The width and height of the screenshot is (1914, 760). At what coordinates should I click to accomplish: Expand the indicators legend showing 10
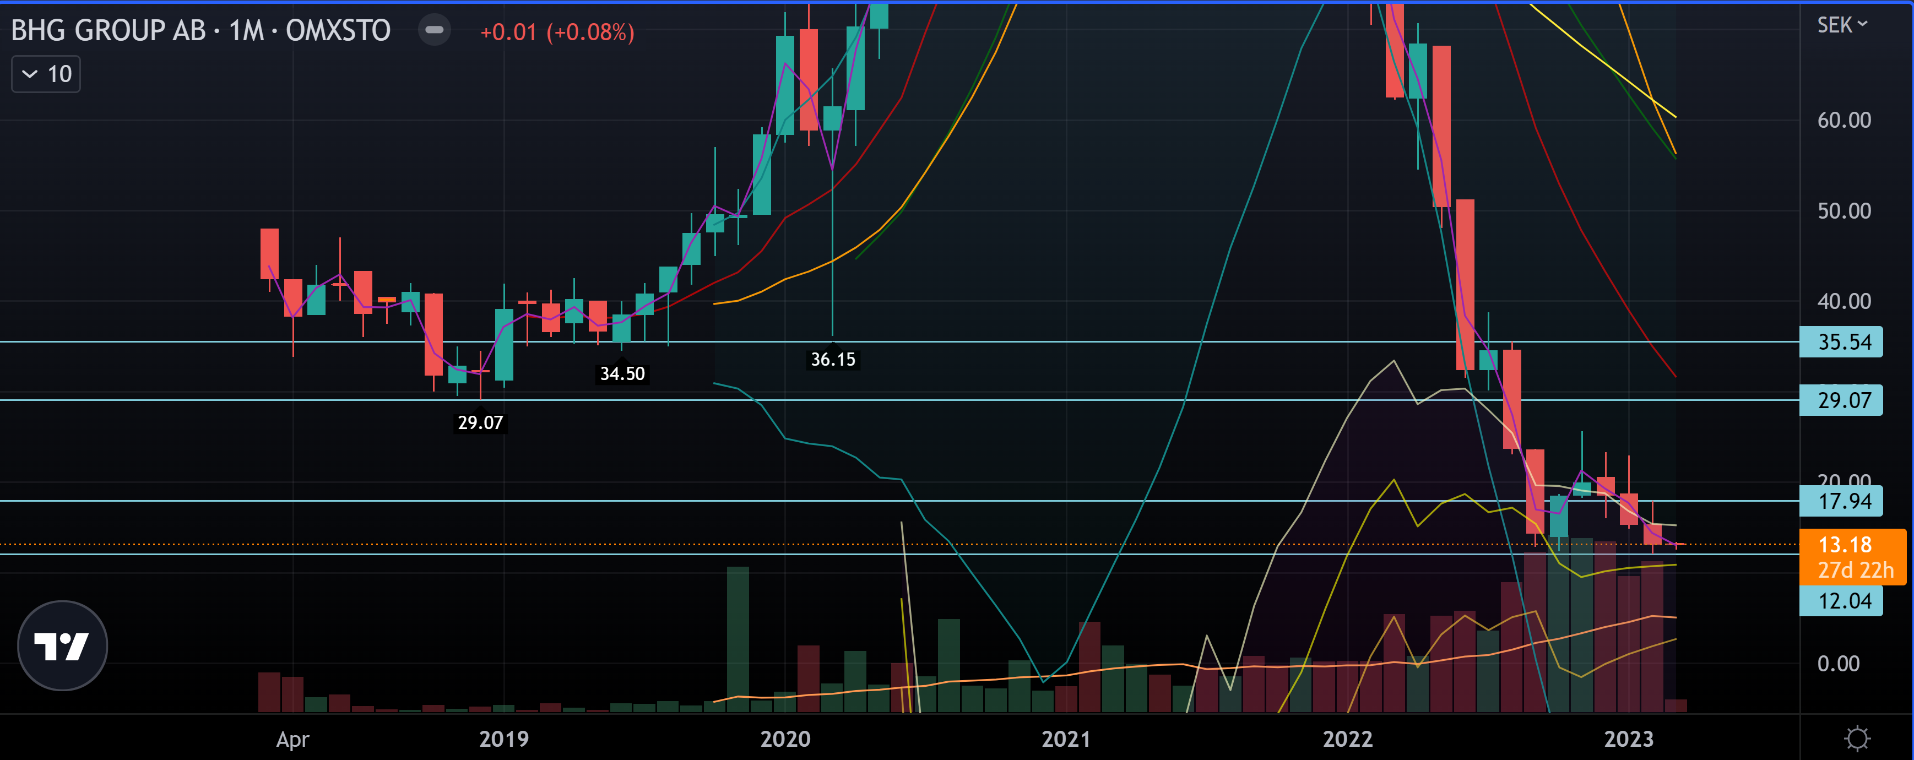pos(46,74)
